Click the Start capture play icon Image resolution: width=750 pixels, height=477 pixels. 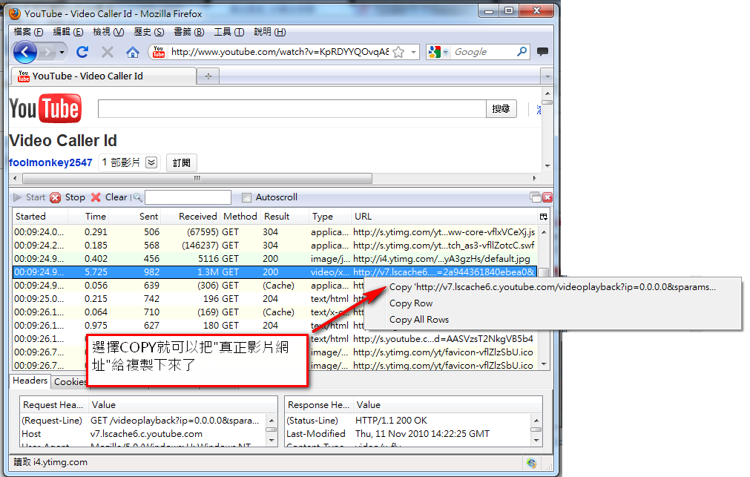(x=18, y=197)
